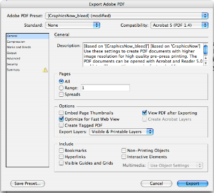This screenshot has height=193, width=214.
Task: Click the Export button
Action: click(193, 183)
